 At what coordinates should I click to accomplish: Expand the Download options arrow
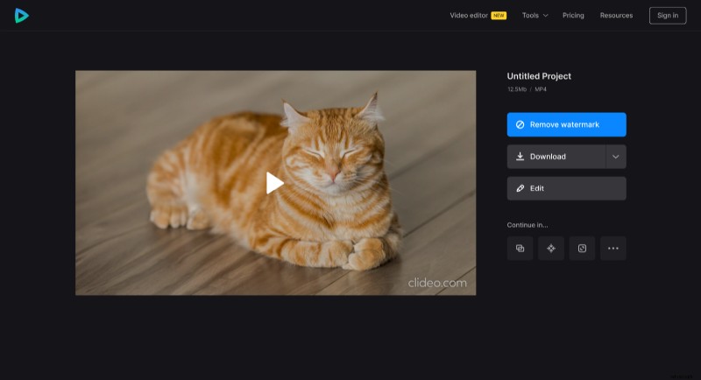pyautogui.click(x=616, y=157)
